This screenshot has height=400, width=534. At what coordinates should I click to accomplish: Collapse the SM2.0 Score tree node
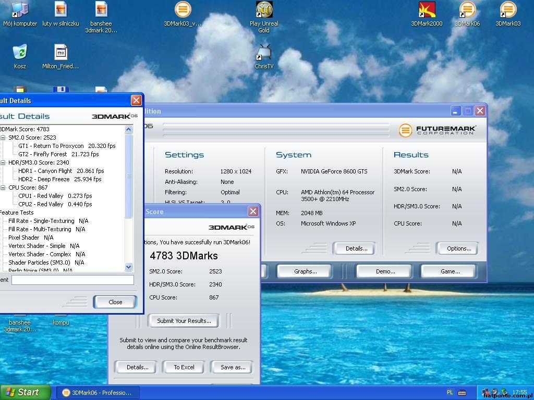(3, 137)
